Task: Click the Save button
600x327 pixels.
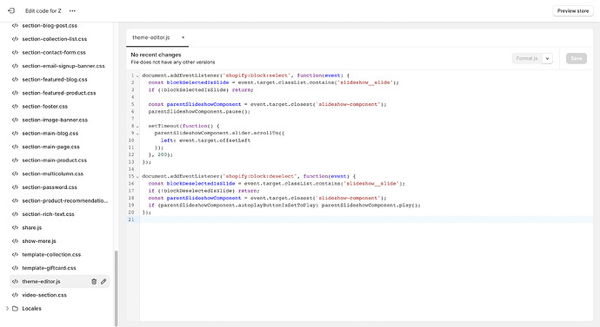Action: point(577,58)
